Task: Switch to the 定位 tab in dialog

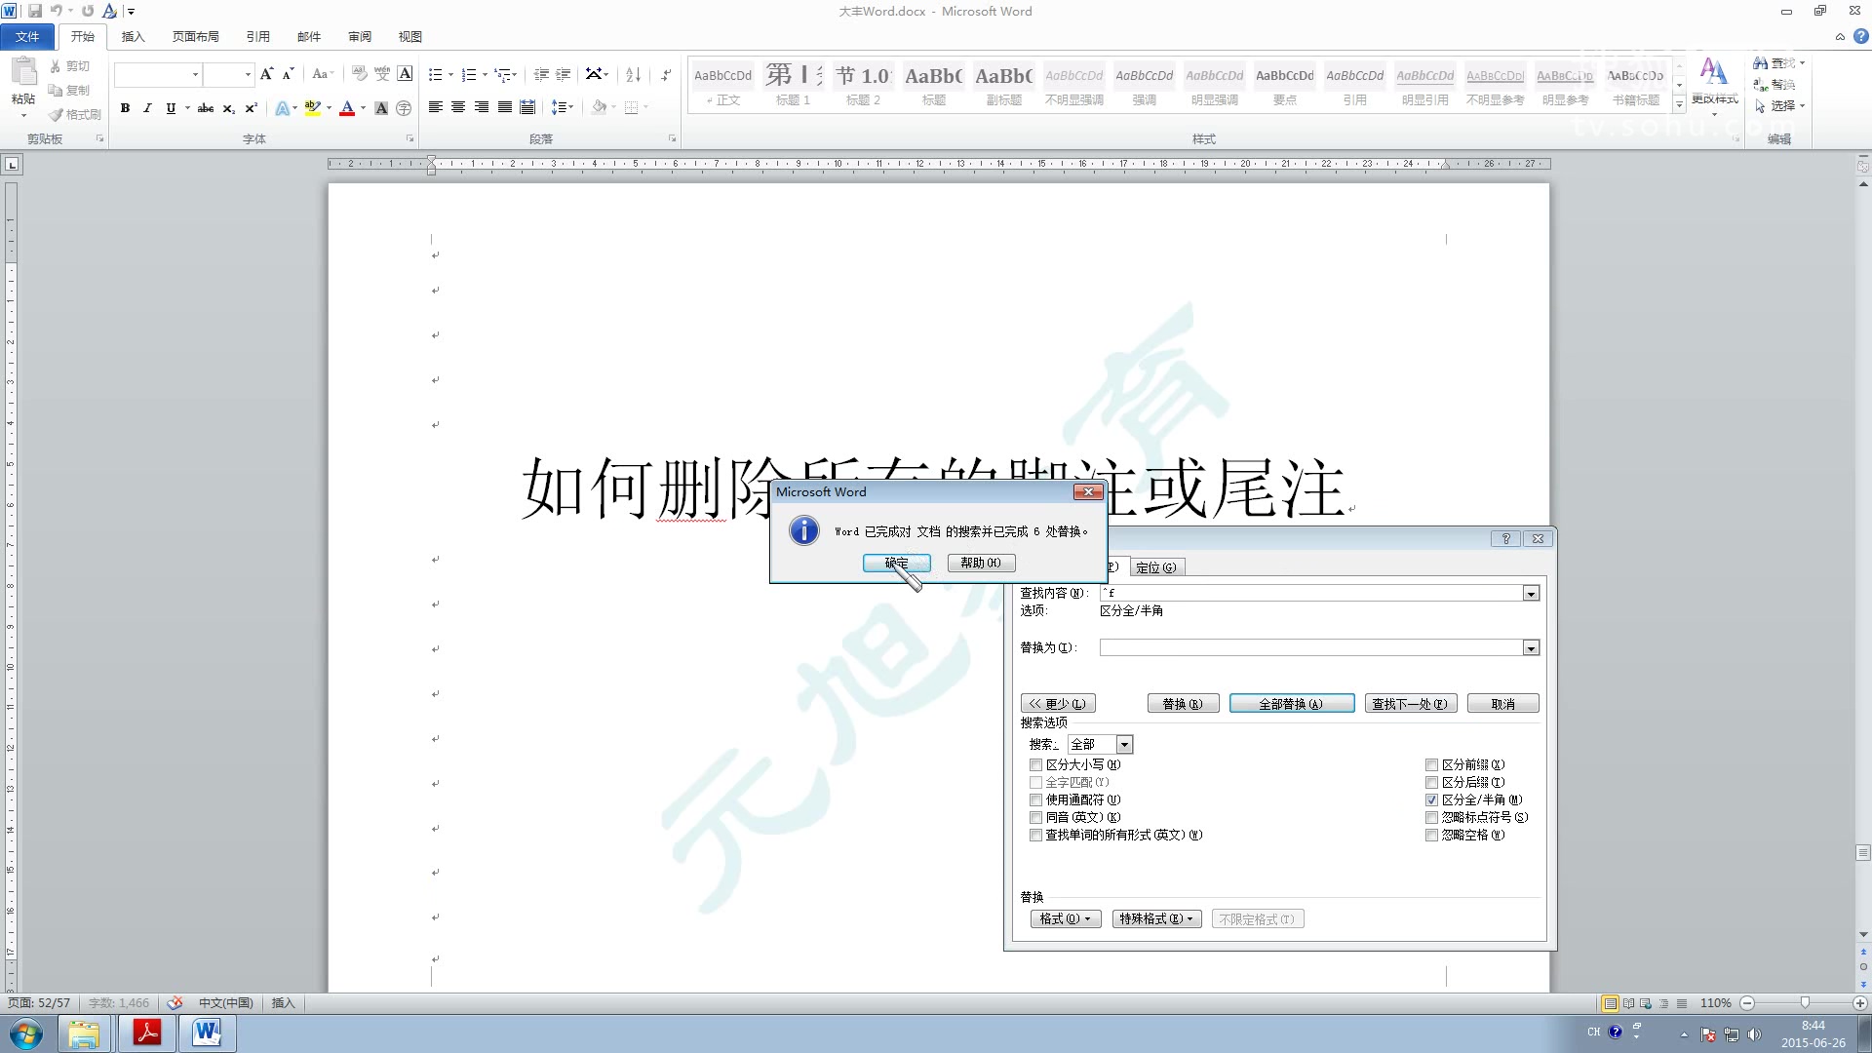Action: (1156, 566)
